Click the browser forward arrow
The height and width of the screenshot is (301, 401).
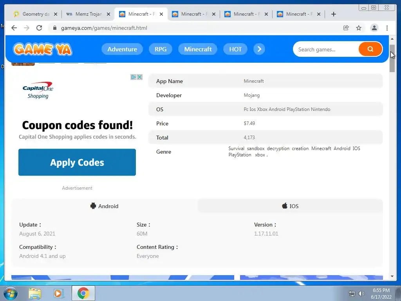27,28
